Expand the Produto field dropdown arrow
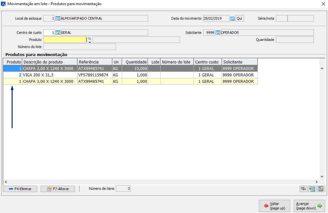Screen dimensions: 328x213 (x=90, y=42)
